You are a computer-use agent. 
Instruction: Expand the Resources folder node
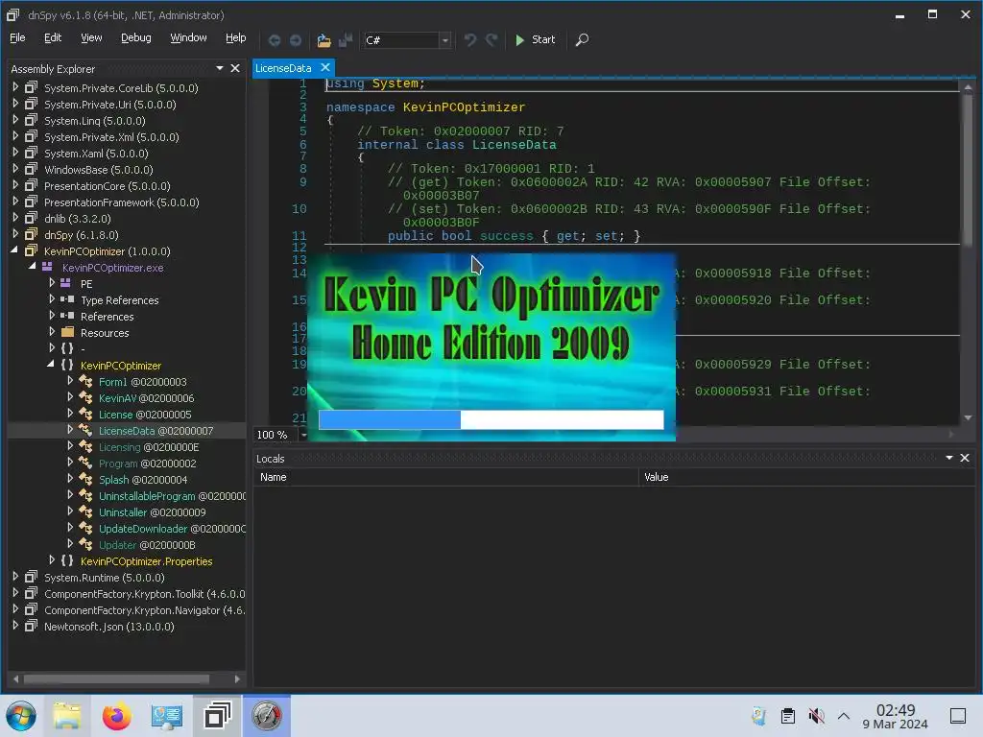coord(52,332)
